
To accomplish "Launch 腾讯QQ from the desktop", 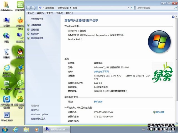I will [x=20, y=53].
